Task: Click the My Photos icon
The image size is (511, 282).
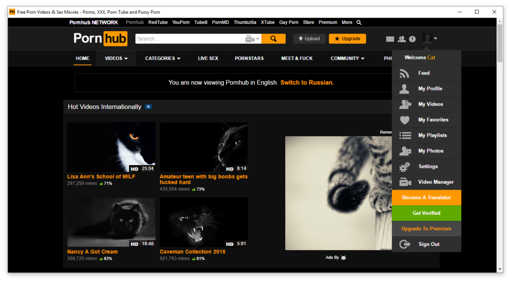Action: [405, 151]
